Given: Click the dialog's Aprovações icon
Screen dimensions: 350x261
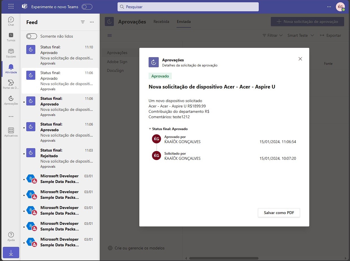Looking at the screenshot, I should pos(154,62).
